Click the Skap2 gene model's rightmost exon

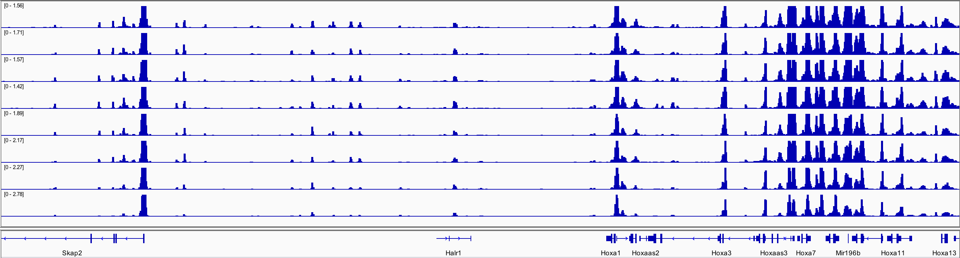(144, 238)
